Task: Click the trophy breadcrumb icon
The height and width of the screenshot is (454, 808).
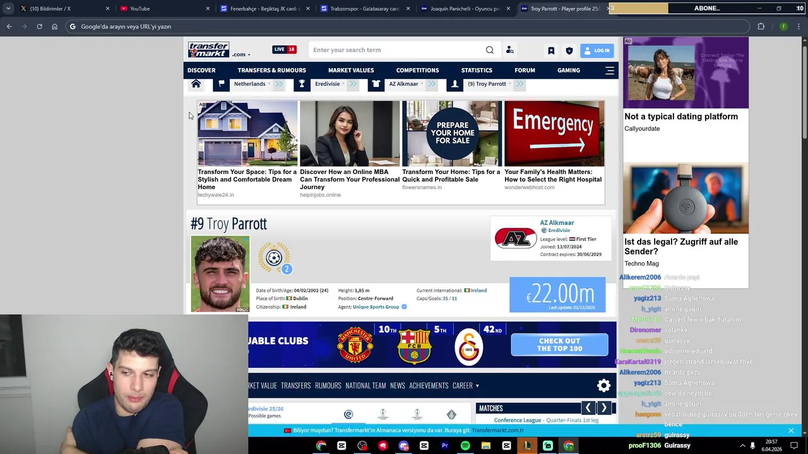Action: [302, 84]
